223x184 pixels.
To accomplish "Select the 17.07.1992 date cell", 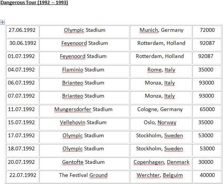I will tap(22, 137).
